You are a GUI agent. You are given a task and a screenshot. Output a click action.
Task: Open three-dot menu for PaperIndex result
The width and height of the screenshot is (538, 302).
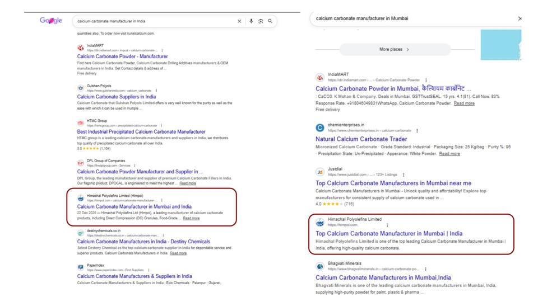[x=149, y=270]
